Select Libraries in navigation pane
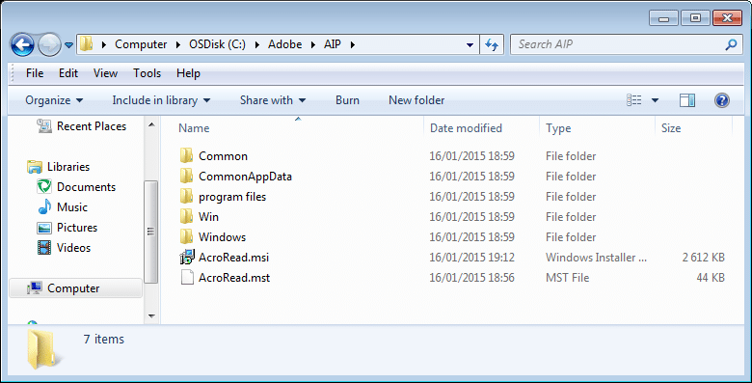Viewport: 752px width, 383px height. pos(68,167)
